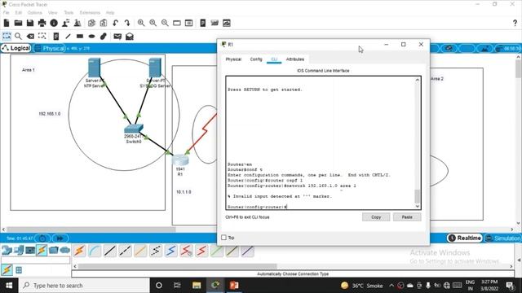Open the File menu
The width and height of the screenshot is (522, 293).
pyautogui.click(x=6, y=13)
